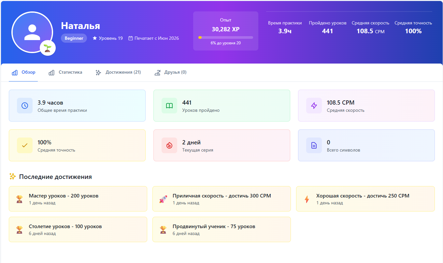This screenshot has width=443, height=263.
Task: Click lightning icon for Хорошая скорость achievement
Action: pos(307,199)
